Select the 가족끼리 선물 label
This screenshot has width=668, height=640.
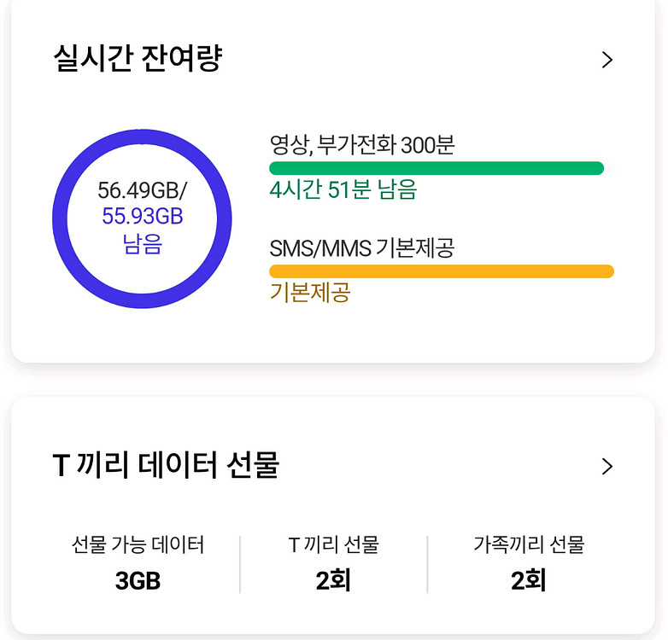(x=529, y=544)
